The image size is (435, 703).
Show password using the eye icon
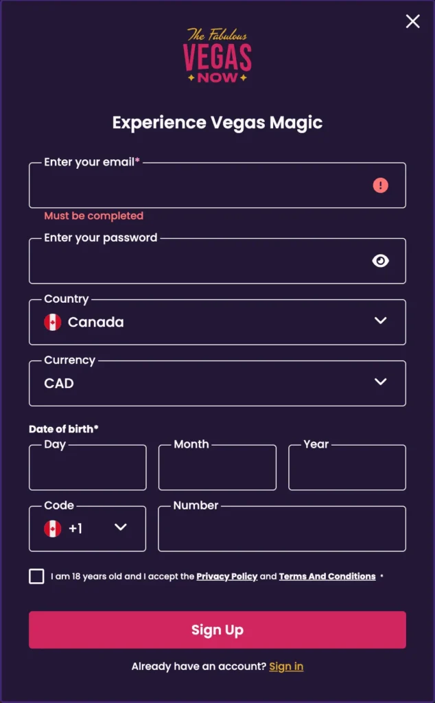tap(380, 261)
